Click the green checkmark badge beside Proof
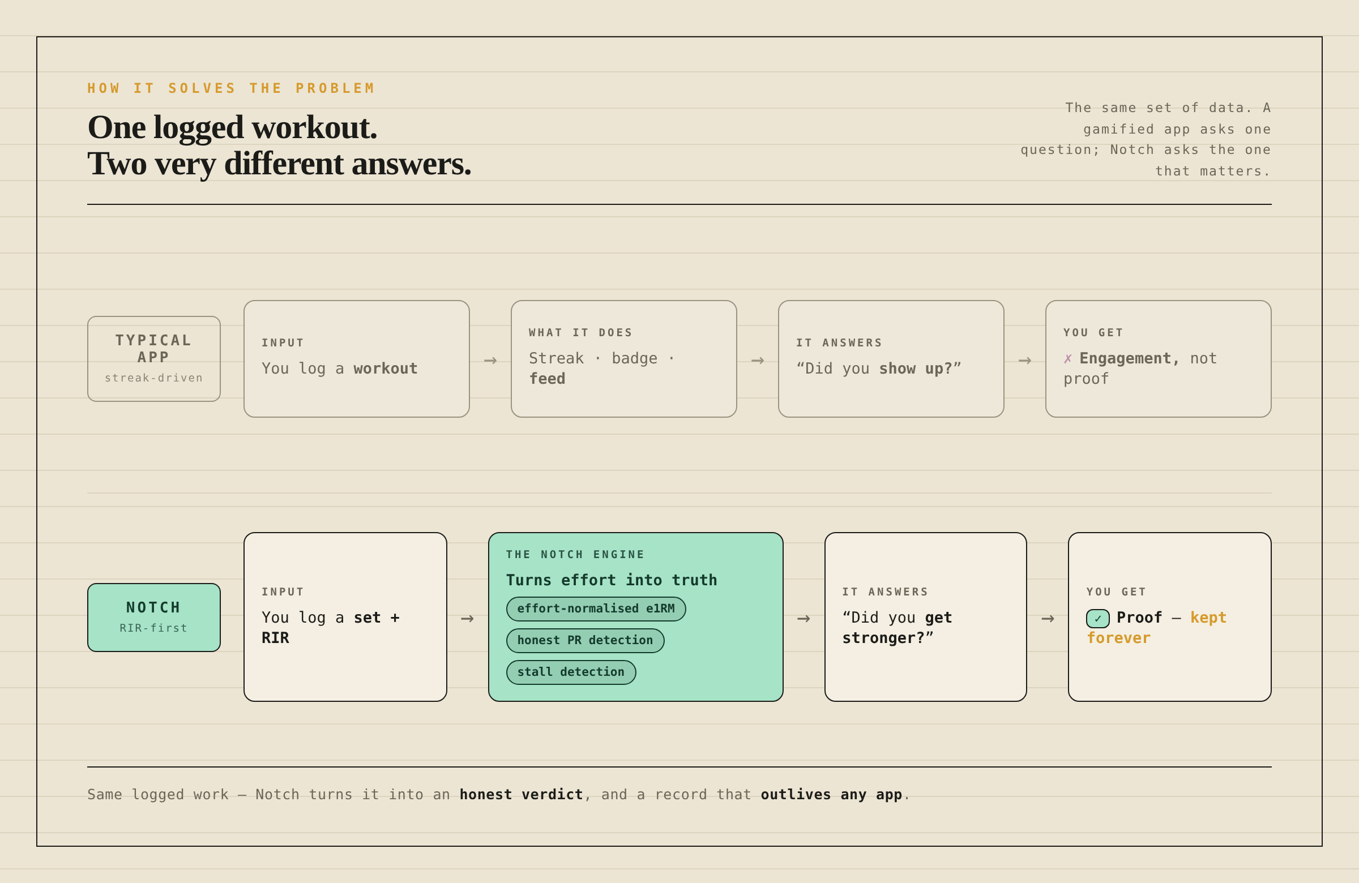The image size is (1359, 883). pos(1097,618)
